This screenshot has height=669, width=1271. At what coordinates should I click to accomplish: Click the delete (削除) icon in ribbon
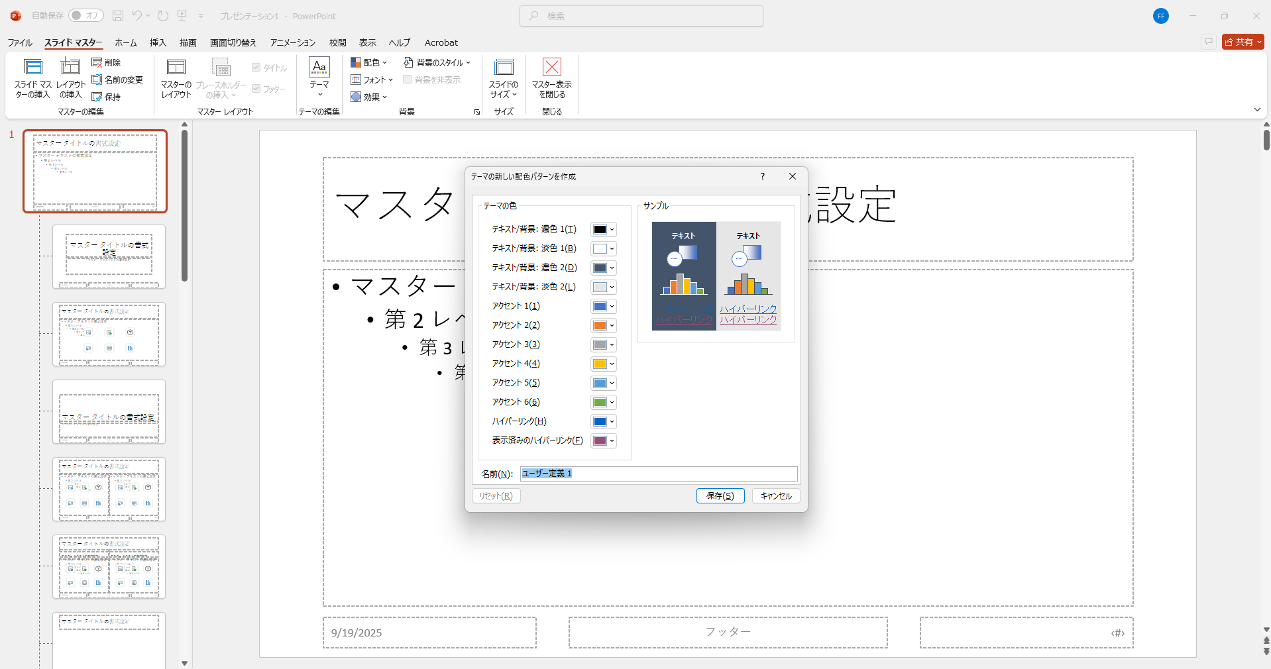97,62
